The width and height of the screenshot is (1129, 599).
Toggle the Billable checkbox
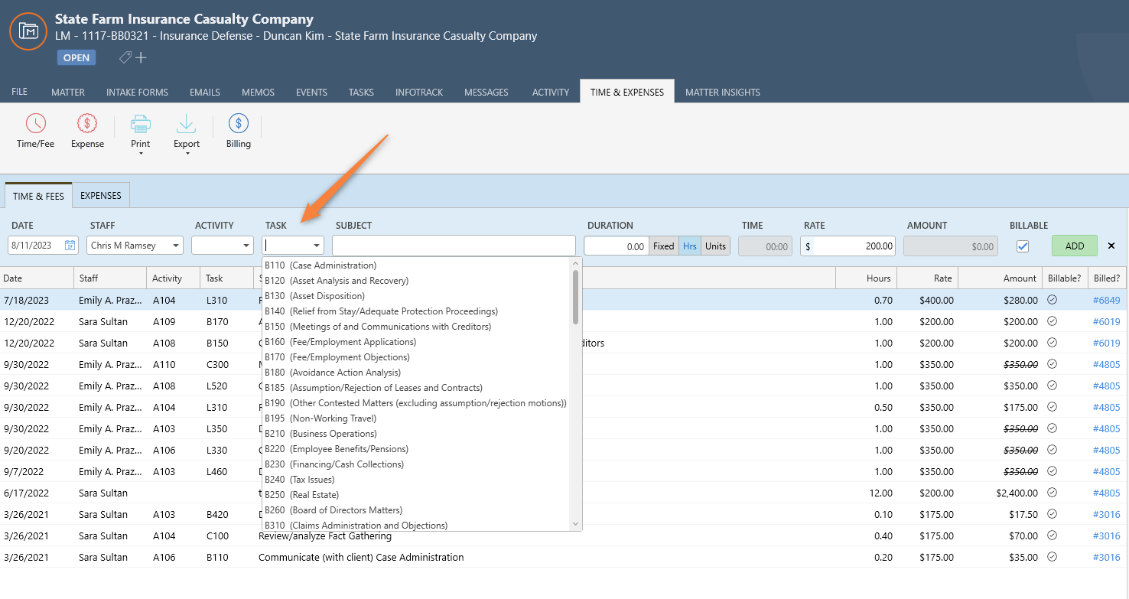point(1023,246)
